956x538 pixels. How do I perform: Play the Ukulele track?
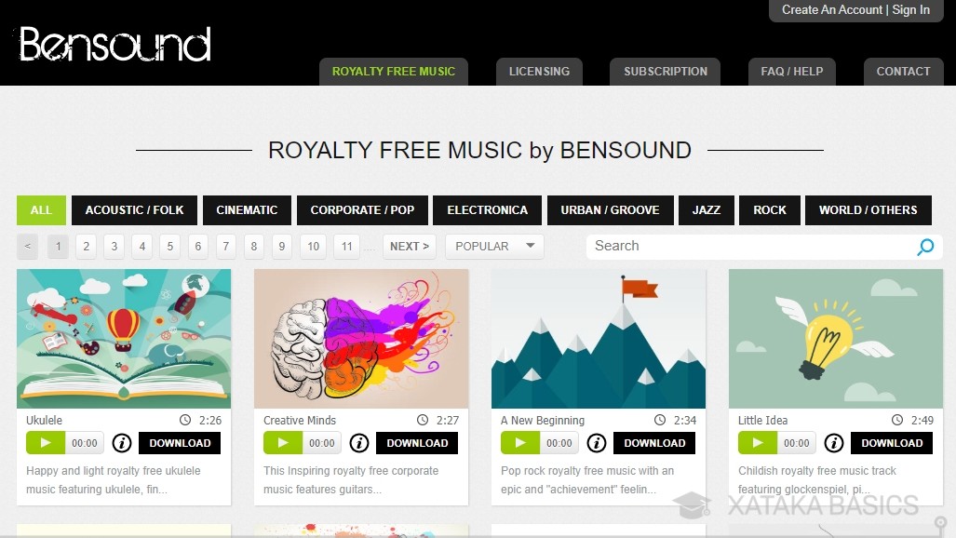click(45, 443)
